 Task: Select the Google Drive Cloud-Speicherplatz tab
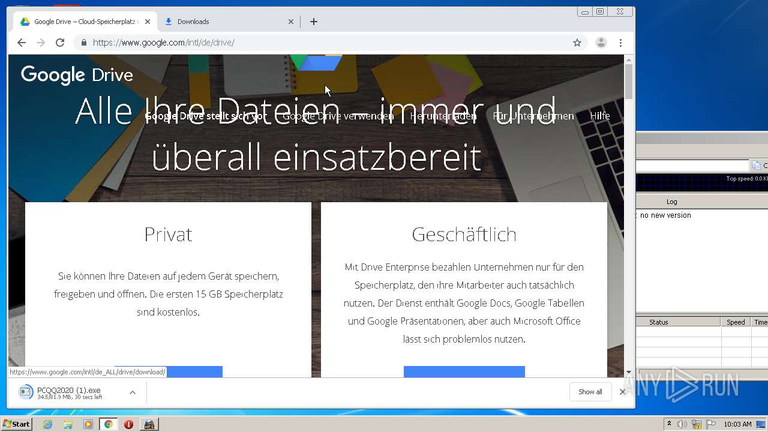point(84,22)
